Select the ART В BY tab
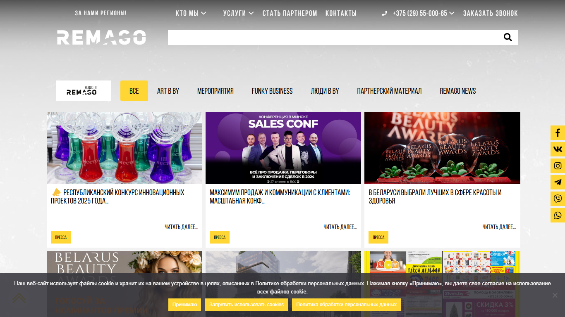Viewport: 565px width, 317px height. click(168, 91)
